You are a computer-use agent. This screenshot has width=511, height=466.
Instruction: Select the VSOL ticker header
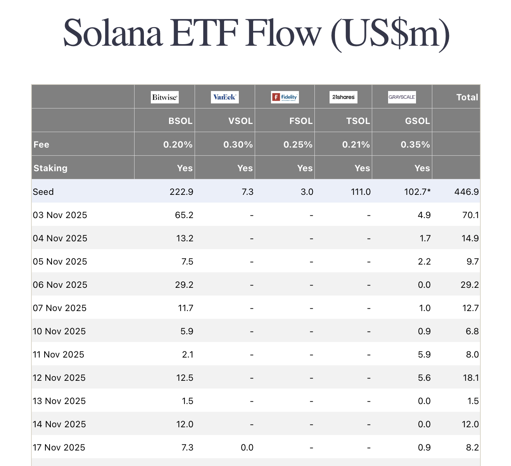click(240, 121)
